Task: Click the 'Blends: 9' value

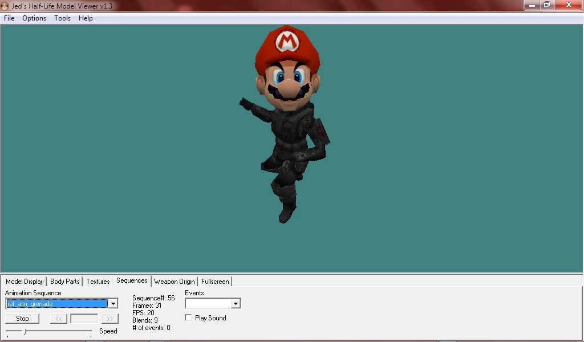Action: coord(145,320)
